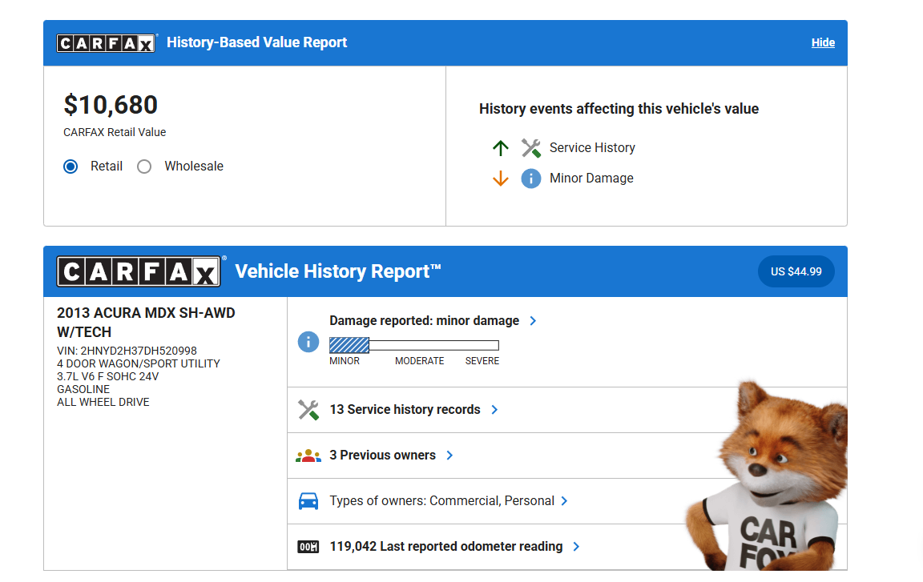This screenshot has height=582, width=923.
Task: Click the blue info icon beside Minor Damage
Action: (x=530, y=179)
